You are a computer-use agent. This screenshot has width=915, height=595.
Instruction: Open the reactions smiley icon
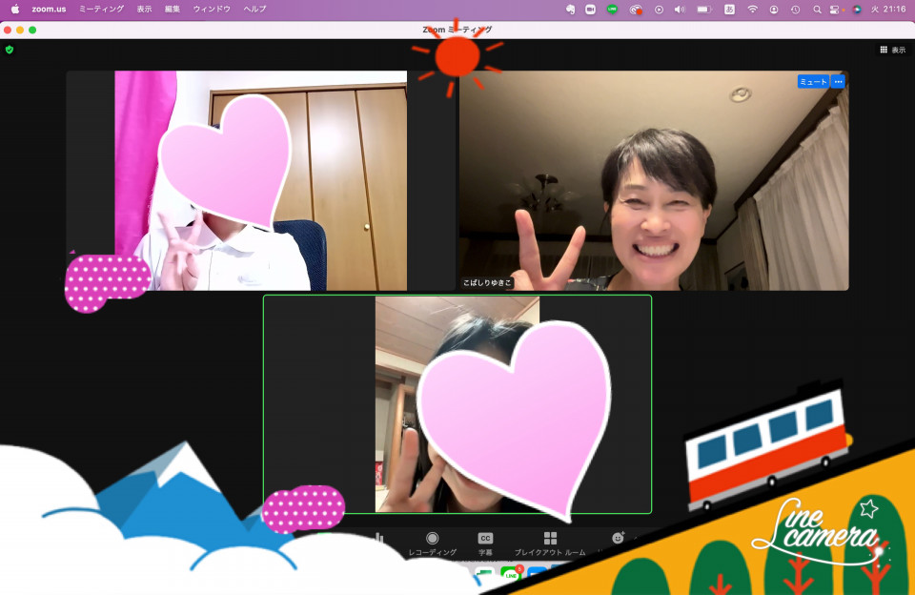point(618,539)
